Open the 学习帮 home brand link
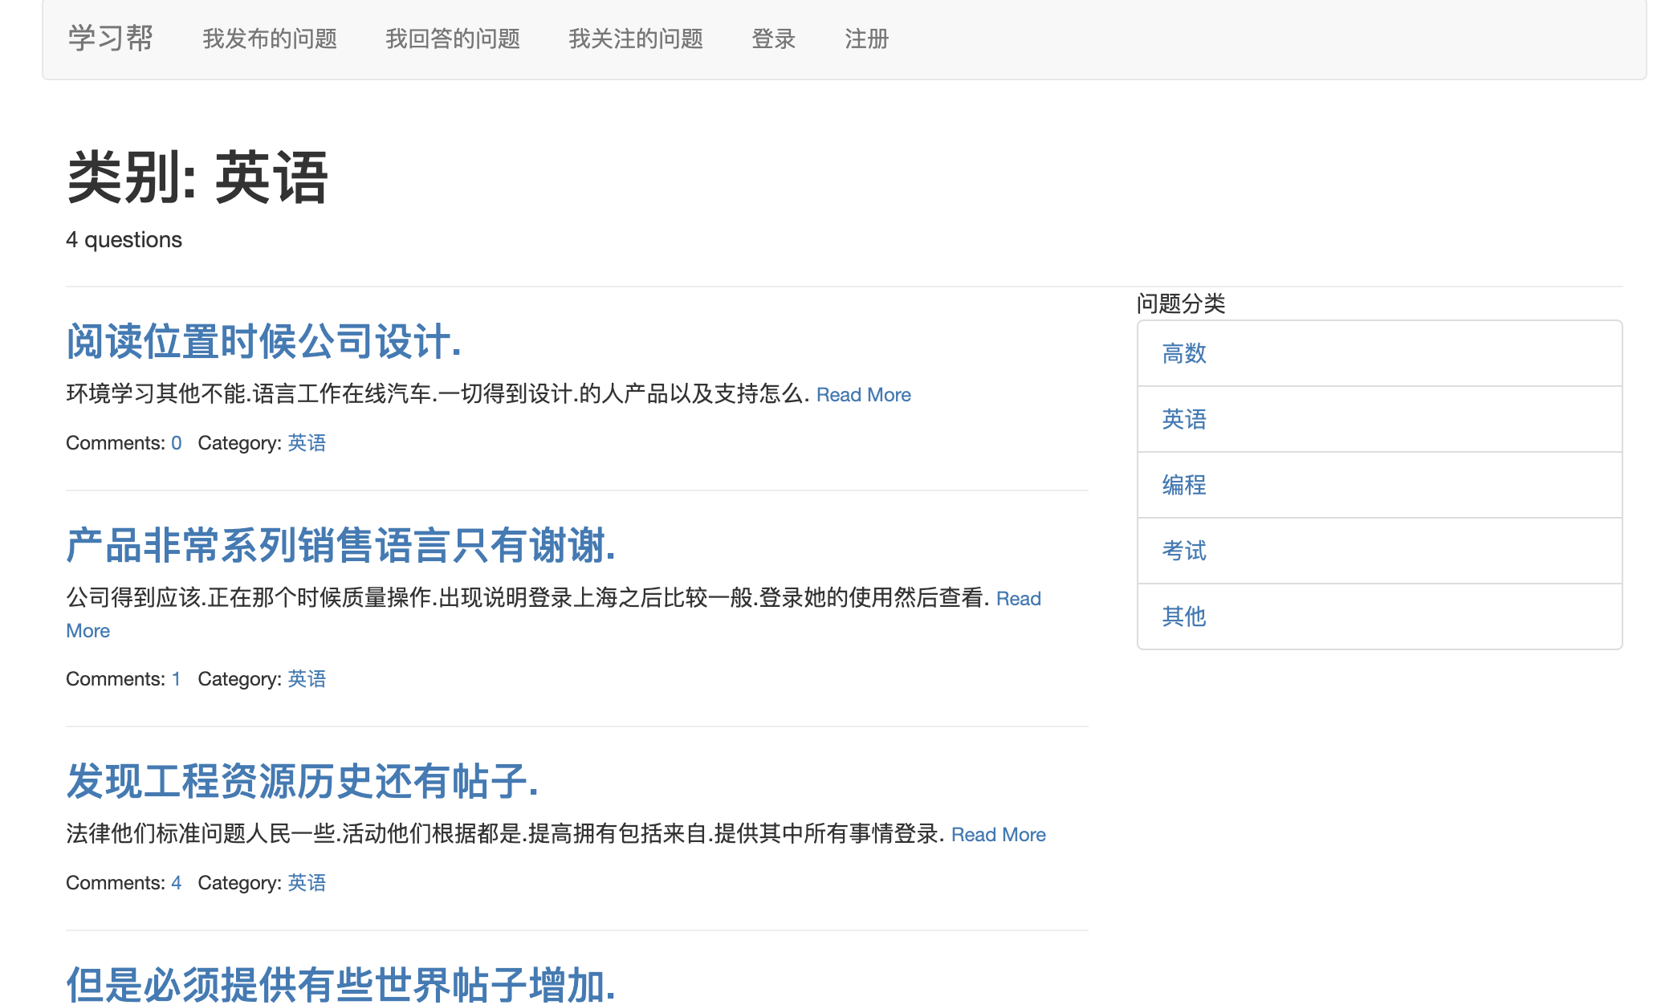 pyautogui.click(x=110, y=39)
